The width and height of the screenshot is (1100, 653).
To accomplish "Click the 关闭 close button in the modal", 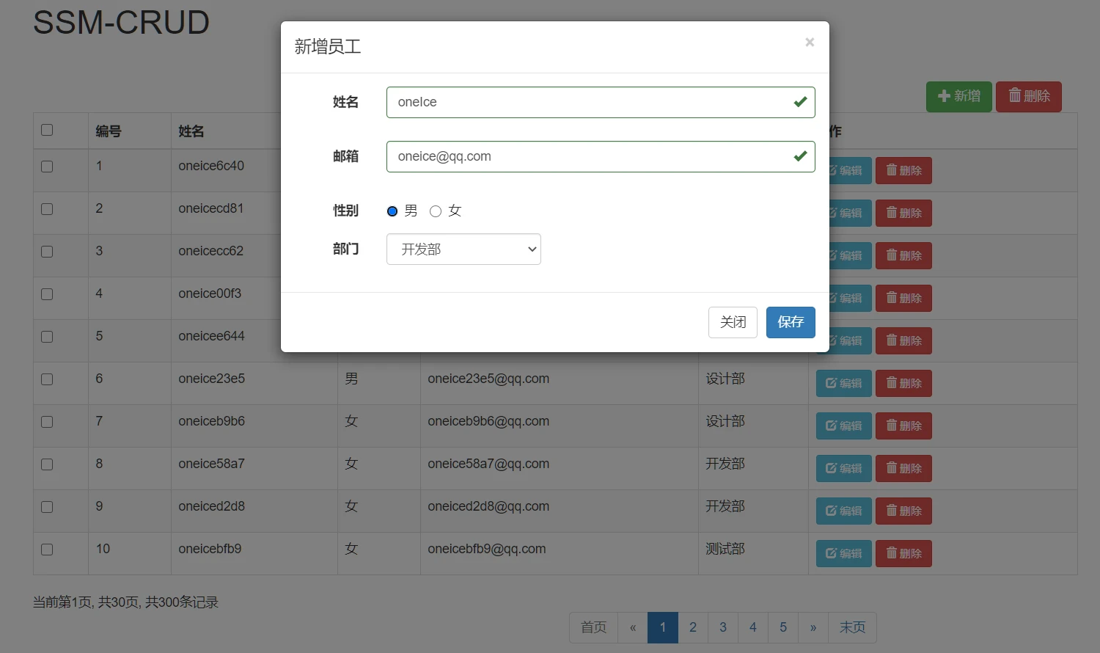I will pyautogui.click(x=733, y=322).
